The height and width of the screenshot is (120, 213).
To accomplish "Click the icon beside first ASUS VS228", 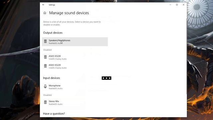I will point(45,57).
